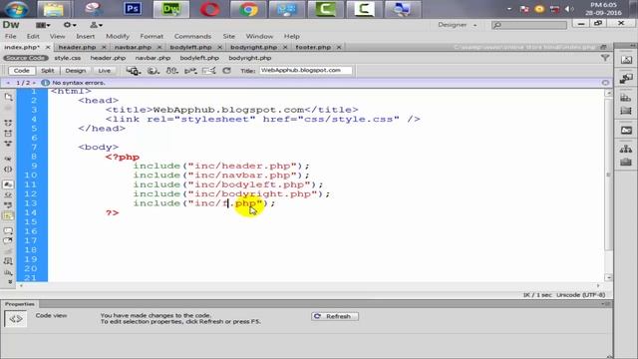Click the related files filter icon
638x359 pixels.
point(605,58)
